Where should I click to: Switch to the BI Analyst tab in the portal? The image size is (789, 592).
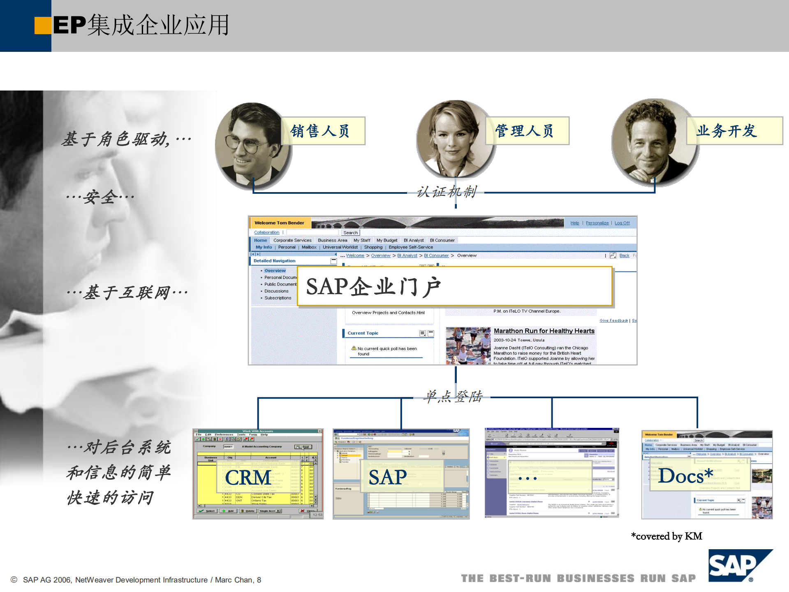pos(413,240)
